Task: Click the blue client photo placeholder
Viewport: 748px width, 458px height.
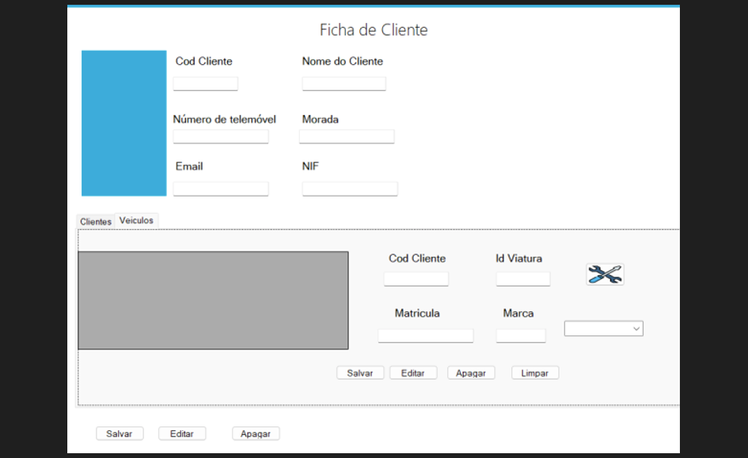Action: click(123, 123)
